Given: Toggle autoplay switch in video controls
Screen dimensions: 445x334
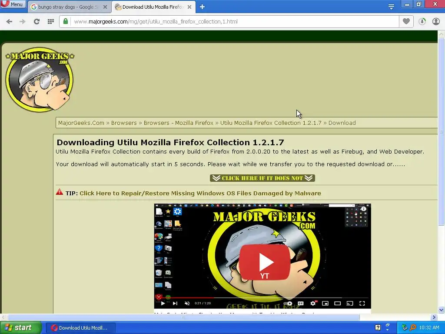Looking at the screenshot, I should click(x=288, y=303).
